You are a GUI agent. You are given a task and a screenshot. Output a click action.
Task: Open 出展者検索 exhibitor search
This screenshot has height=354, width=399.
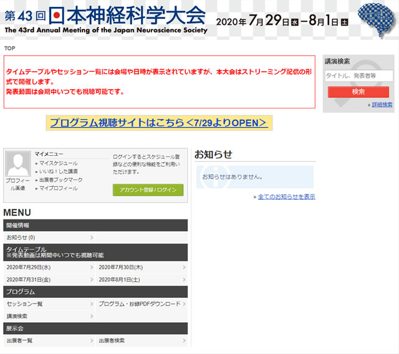coord(142,341)
